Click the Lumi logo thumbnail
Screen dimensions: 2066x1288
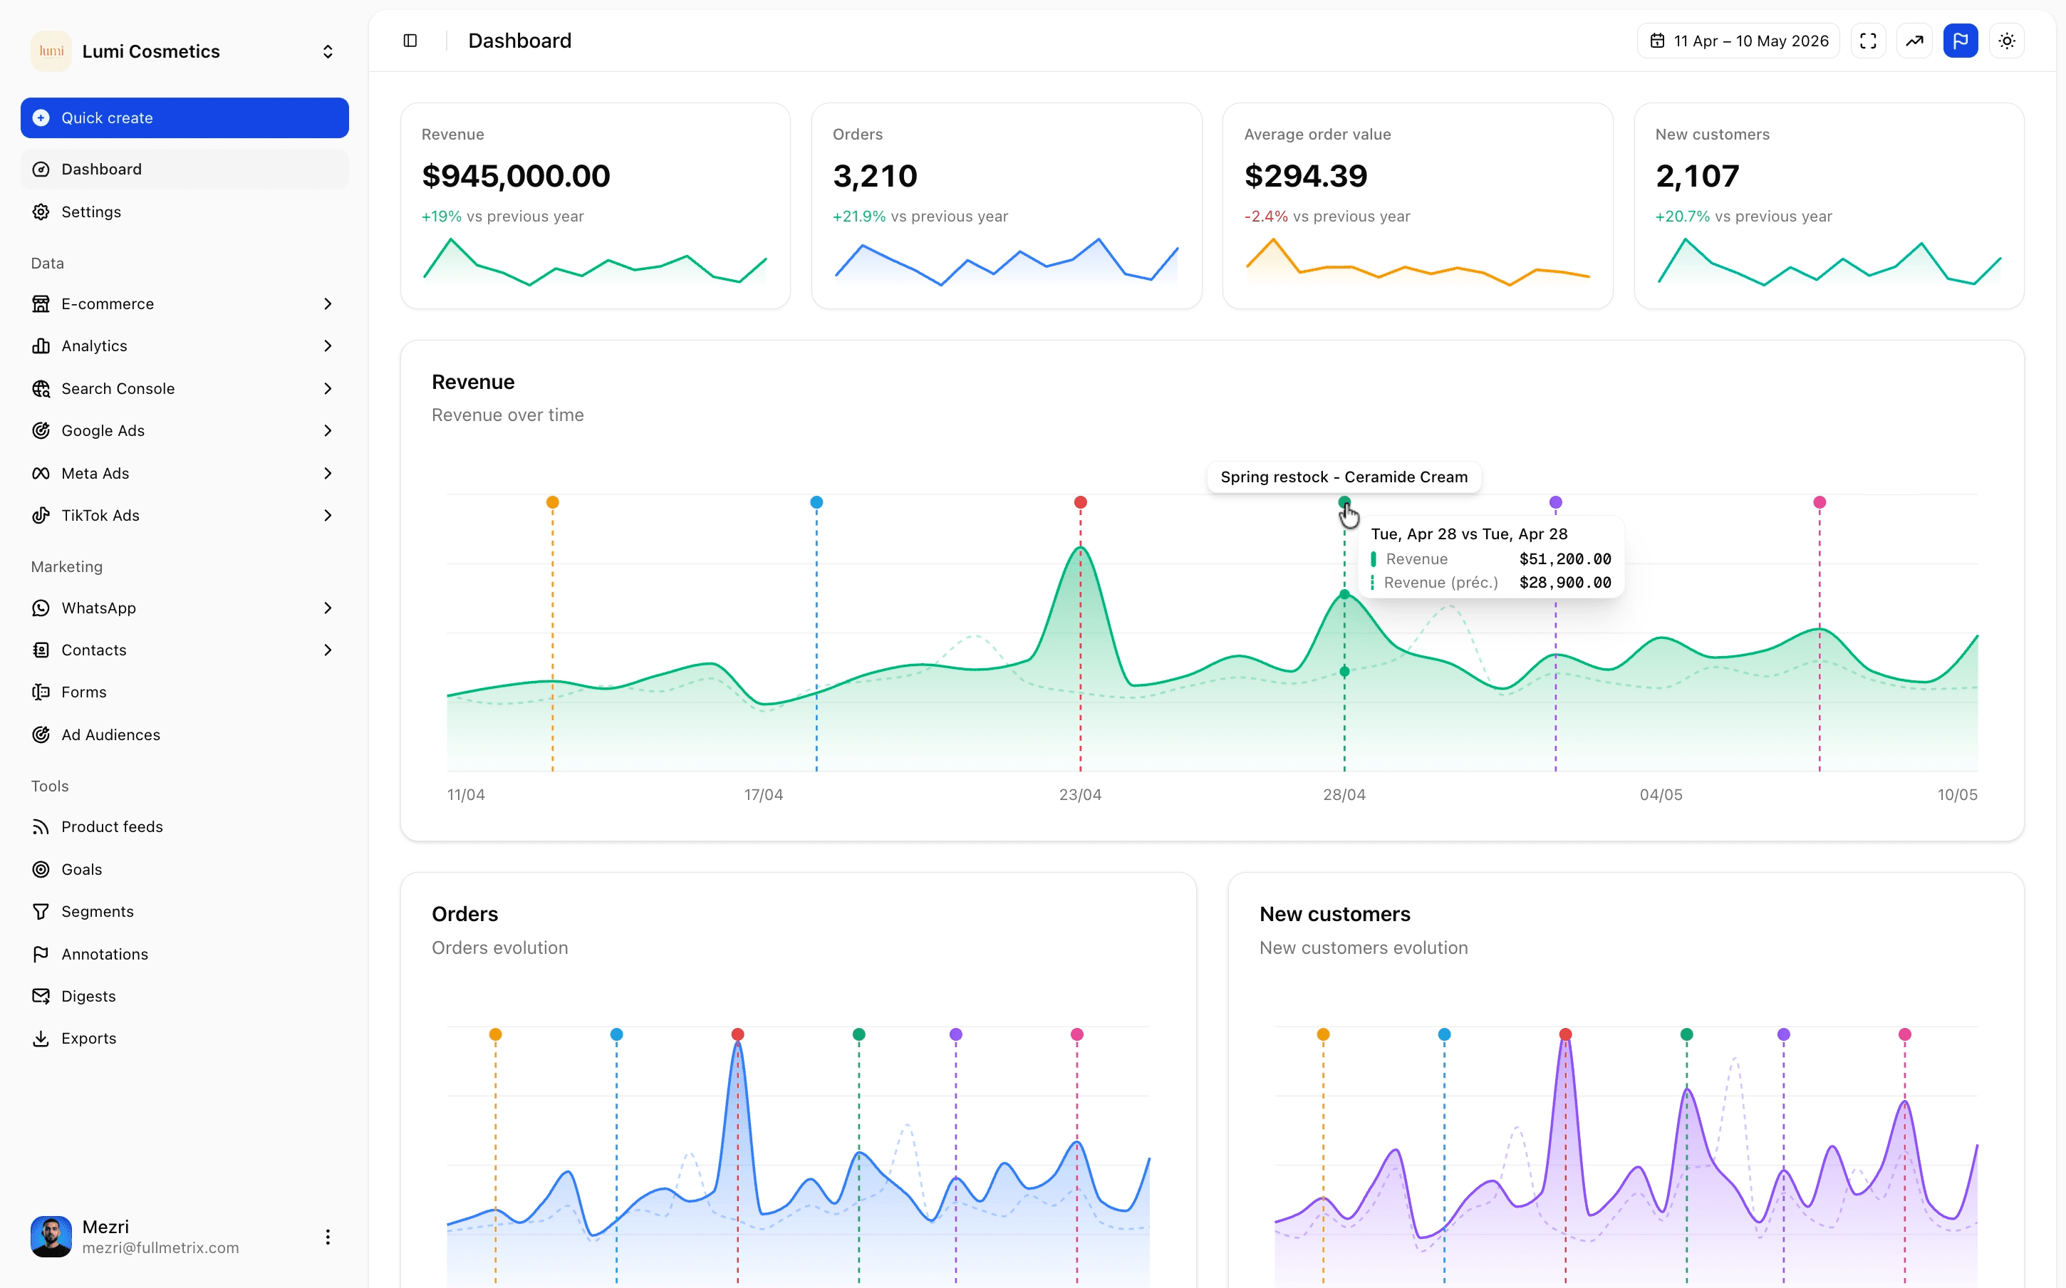pos(51,51)
